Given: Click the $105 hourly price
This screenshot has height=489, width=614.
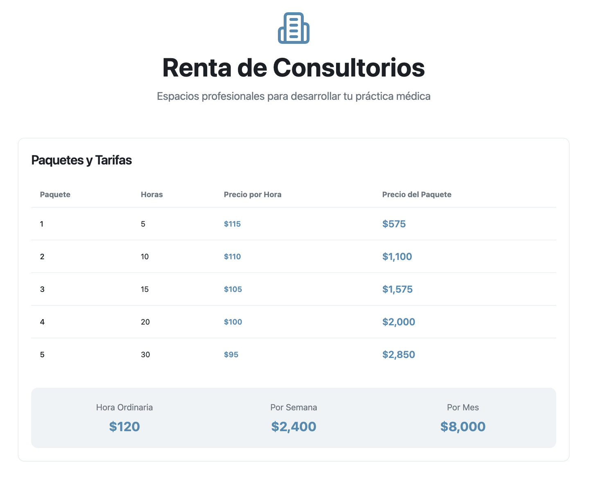Looking at the screenshot, I should (x=233, y=289).
